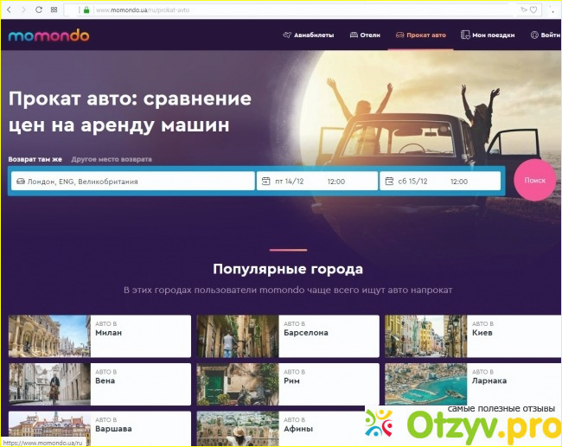Image resolution: width=562 pixels, height=447 pixels.
Task: Go to Мои поездки section
Action: point(489,35)
